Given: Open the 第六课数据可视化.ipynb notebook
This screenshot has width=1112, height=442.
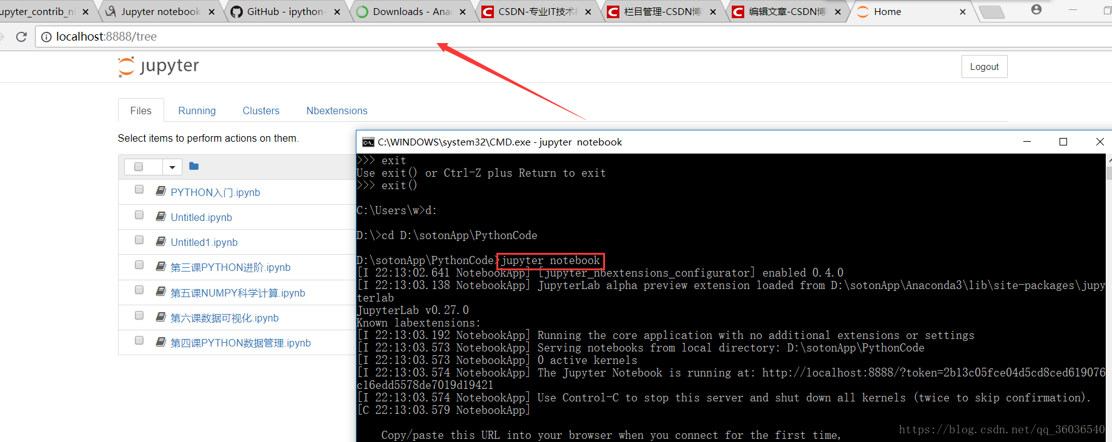Looking at the screenshot, I should (x=225, y=318).
